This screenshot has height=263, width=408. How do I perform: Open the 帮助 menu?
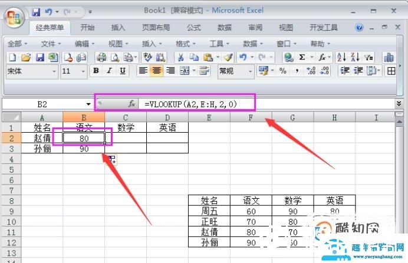320,44
